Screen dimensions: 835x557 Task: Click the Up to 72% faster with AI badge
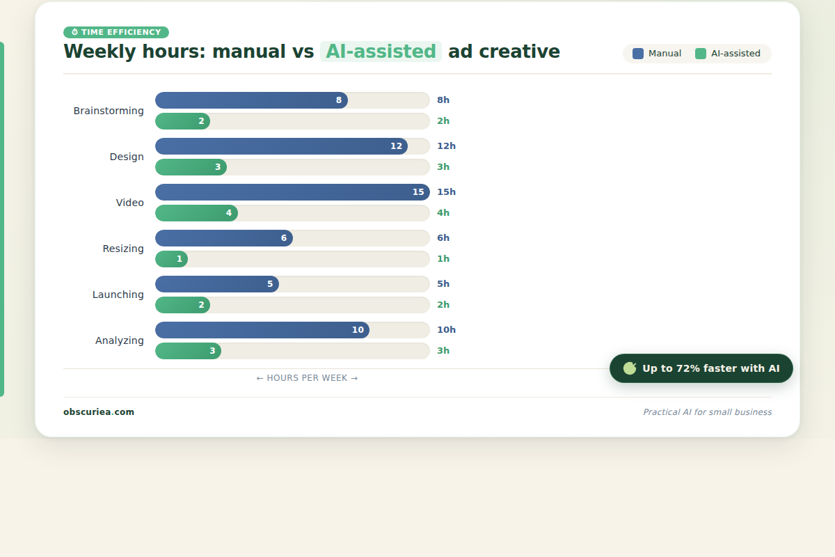701,368
